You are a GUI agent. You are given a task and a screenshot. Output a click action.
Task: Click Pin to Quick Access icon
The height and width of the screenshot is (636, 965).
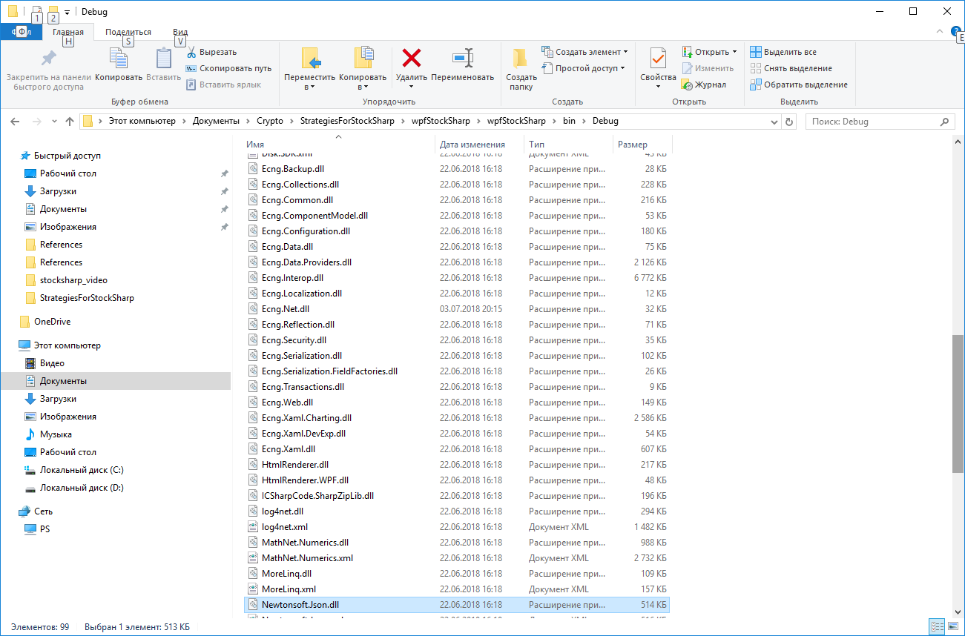[48, 59]
